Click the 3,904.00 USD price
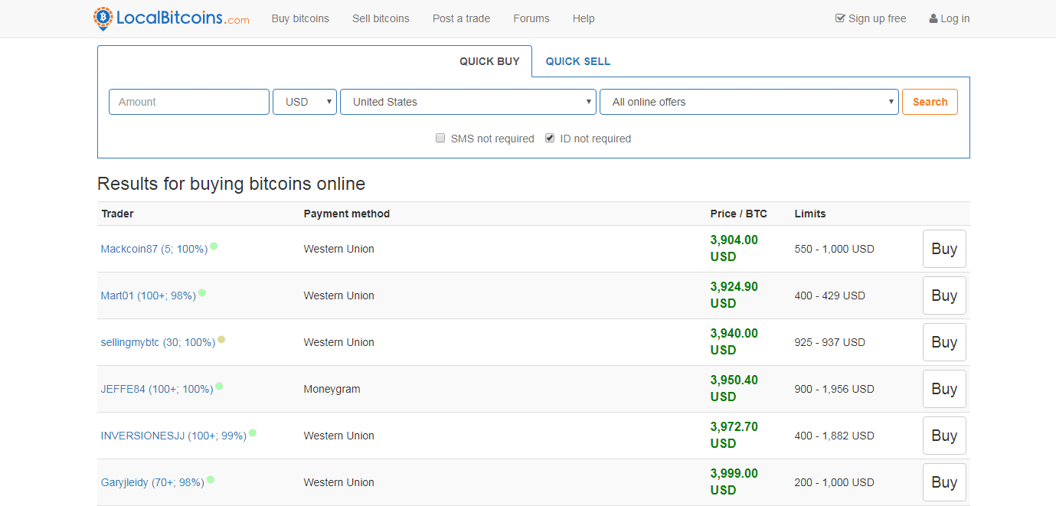 (734, 248)
